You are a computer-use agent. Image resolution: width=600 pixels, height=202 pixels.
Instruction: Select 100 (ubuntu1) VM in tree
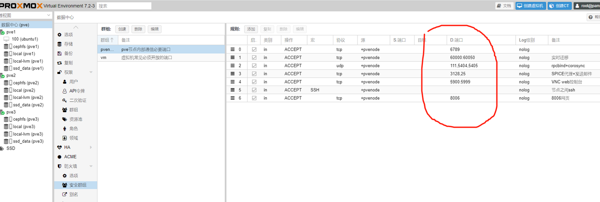25,39
